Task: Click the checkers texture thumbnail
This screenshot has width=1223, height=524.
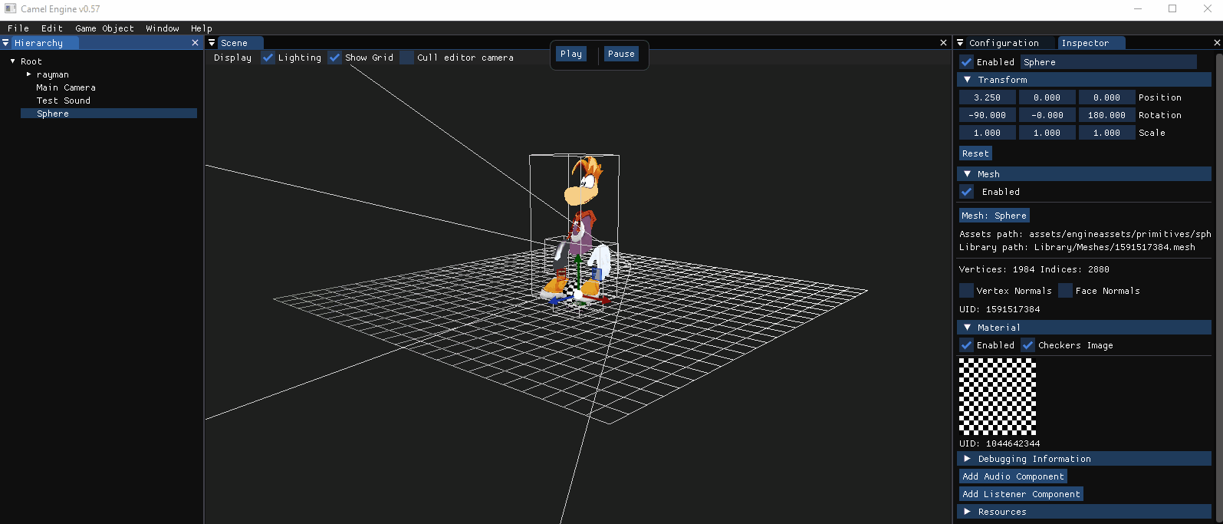Action: [998, 397]
